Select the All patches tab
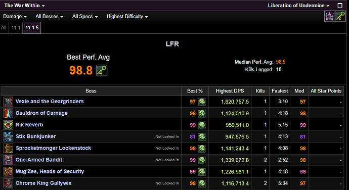This screenshot has height=190, width=349. [4, 28]
